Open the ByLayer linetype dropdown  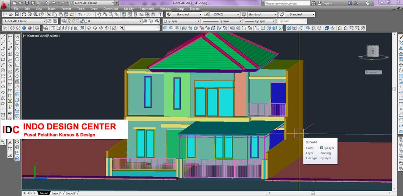click(222, 21)
